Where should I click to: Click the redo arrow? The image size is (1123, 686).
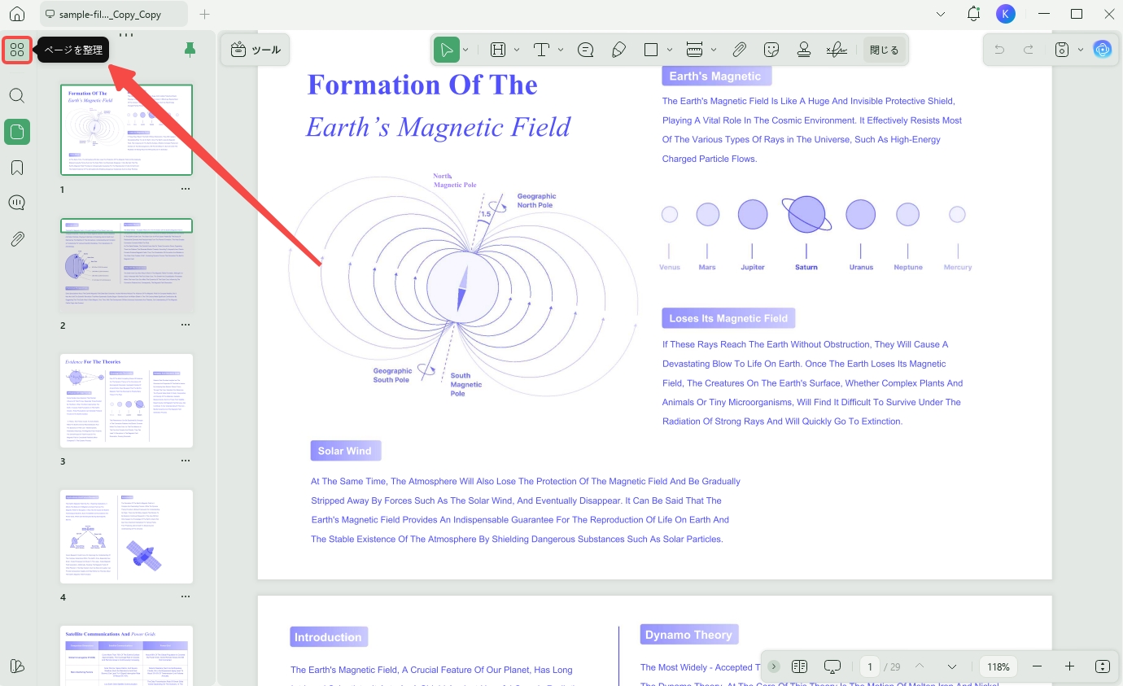pyautogui.click(x=1029, y=50)
